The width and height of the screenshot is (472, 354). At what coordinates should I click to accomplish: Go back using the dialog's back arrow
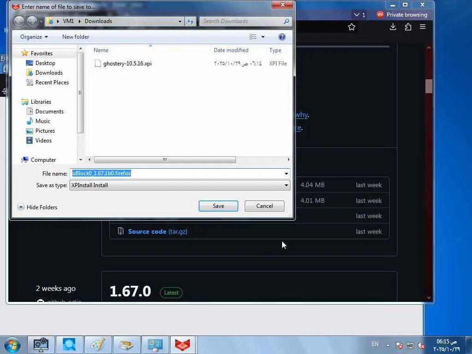(19, 21)
